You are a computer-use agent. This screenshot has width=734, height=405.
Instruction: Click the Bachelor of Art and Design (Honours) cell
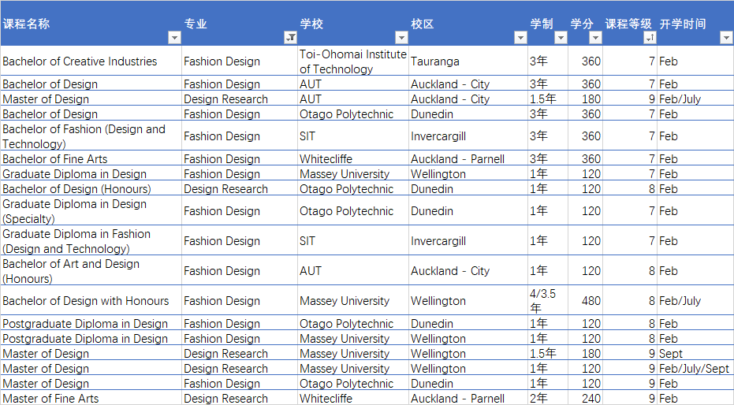[x=91, y=271]
